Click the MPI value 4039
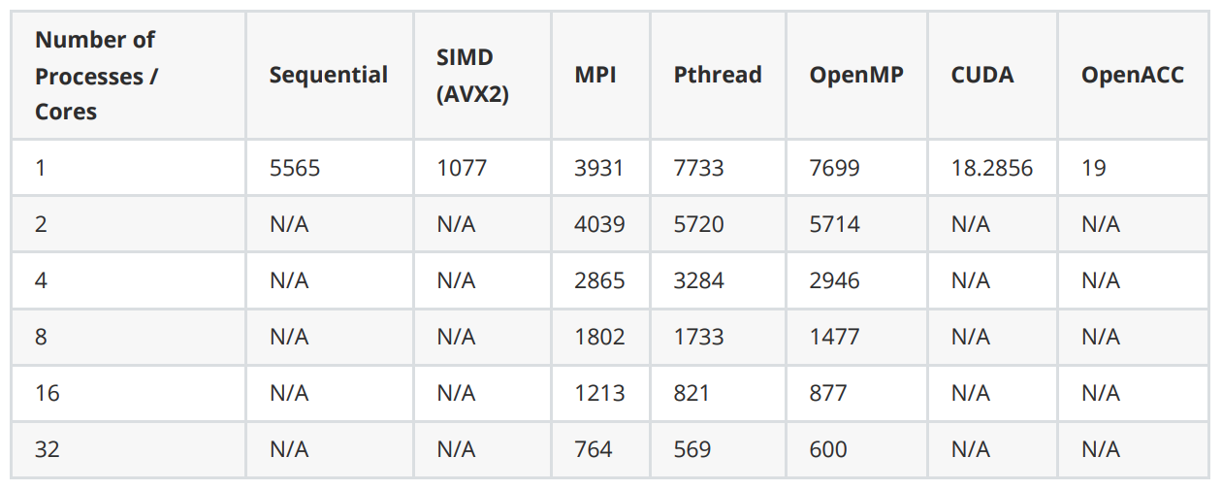 tap(599, 225)
